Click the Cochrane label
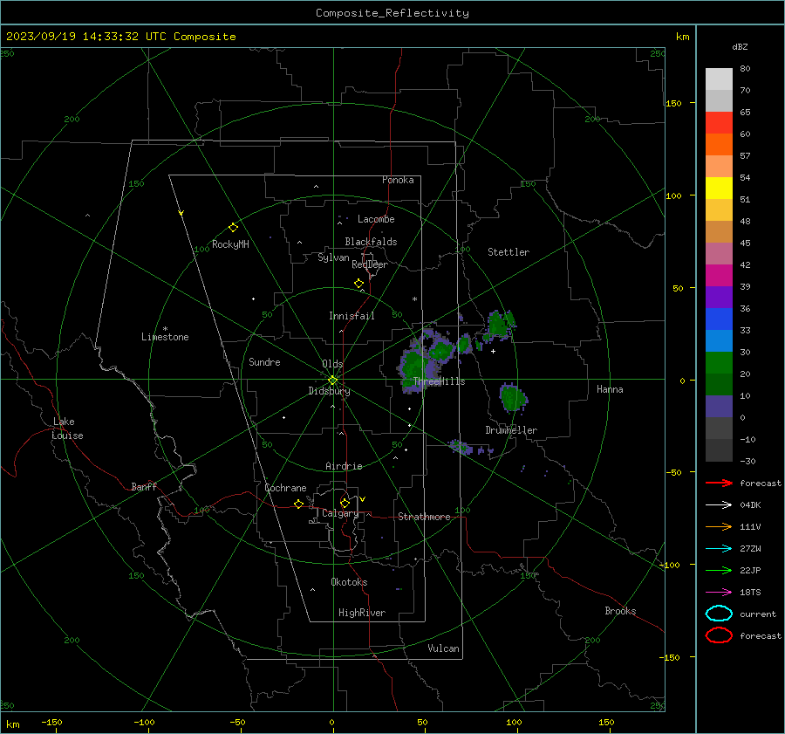Screen dimensions: 785x734 (x=285, y=488)
